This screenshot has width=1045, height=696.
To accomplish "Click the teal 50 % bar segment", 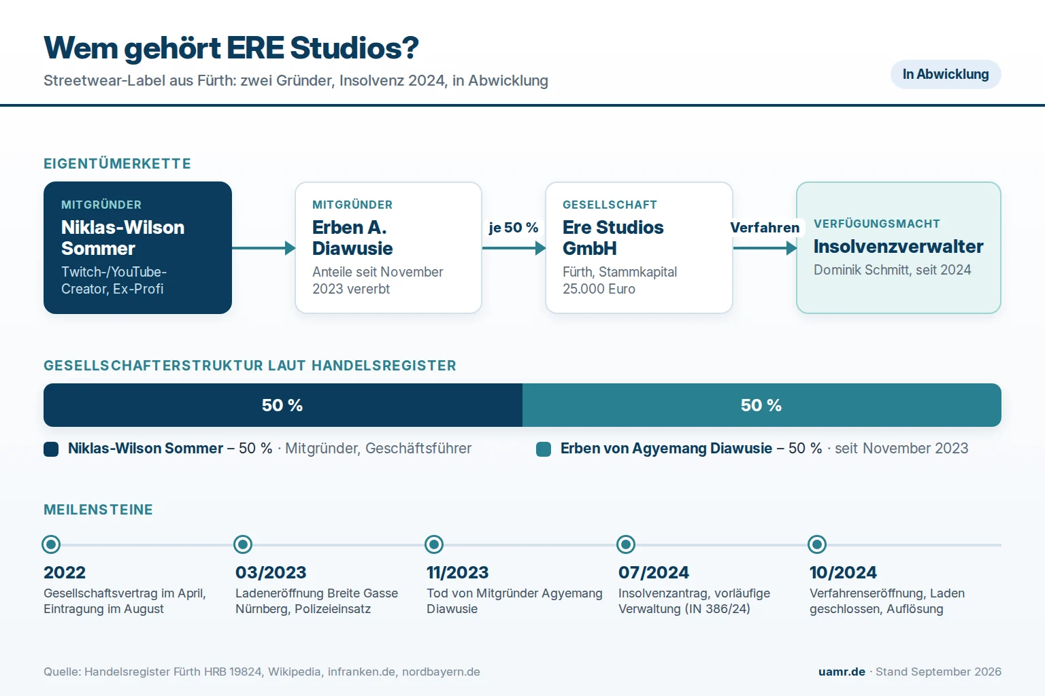I will pos(762,405).
